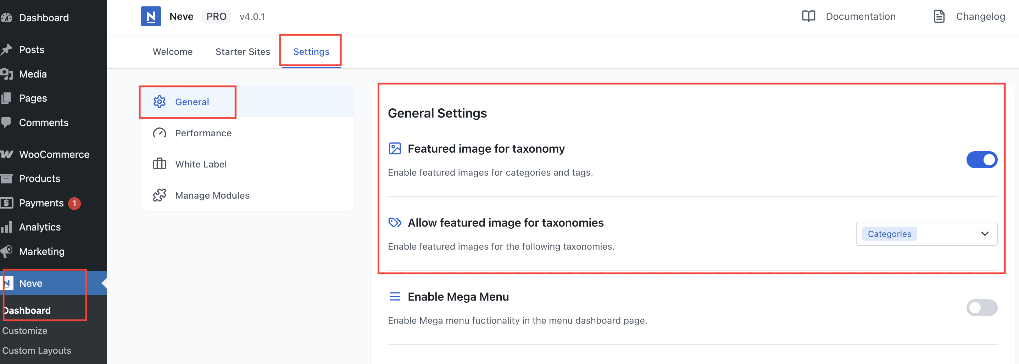Open the taxonomies dropdown chevron

985,234
